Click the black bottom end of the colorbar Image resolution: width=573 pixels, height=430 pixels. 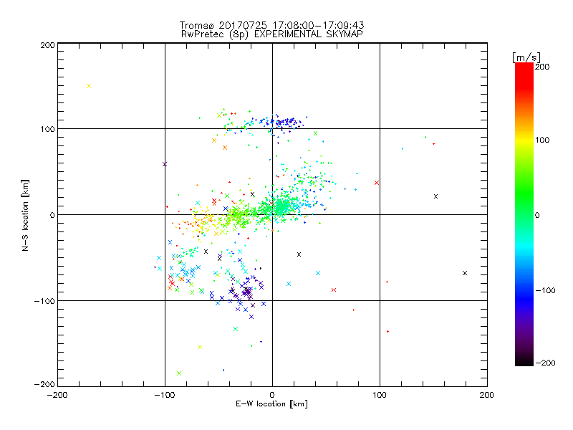[524, 362]
